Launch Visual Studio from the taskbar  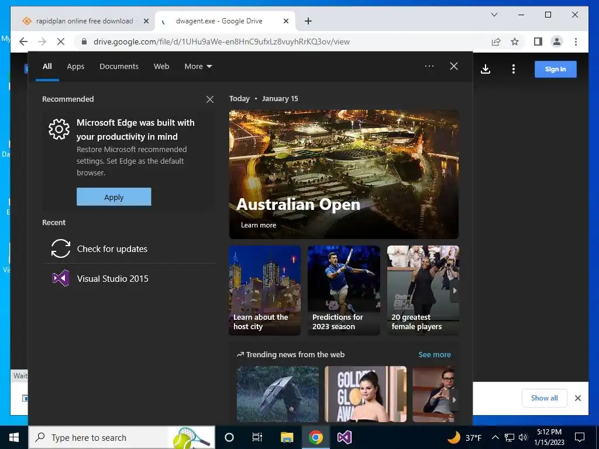(x=344, y=437)
